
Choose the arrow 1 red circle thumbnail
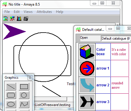coord(87,68)
